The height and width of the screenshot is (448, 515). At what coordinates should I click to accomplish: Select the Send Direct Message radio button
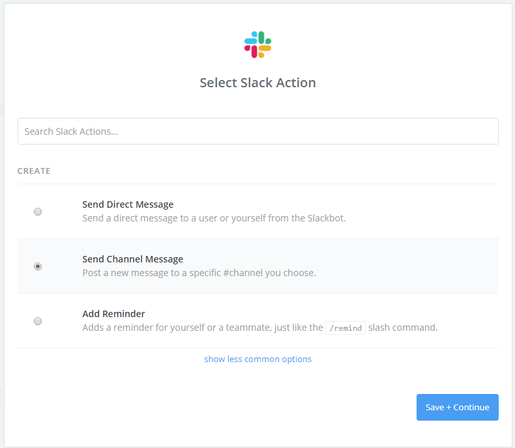[x=38, y=212]
